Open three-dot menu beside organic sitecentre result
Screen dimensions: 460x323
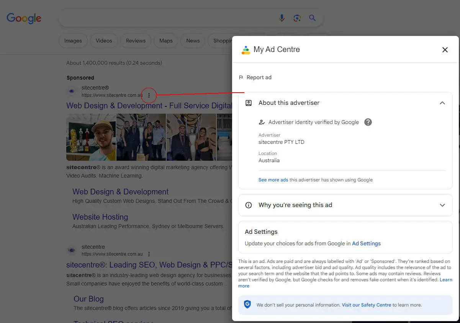point(149,254)
